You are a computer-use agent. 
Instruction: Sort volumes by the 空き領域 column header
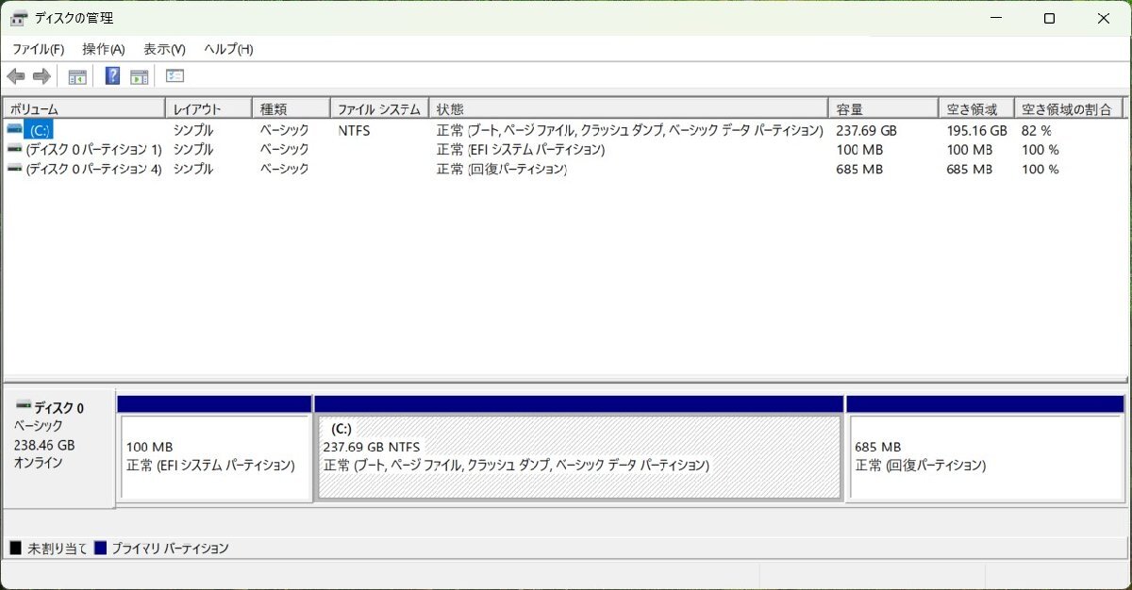point(974,107)
